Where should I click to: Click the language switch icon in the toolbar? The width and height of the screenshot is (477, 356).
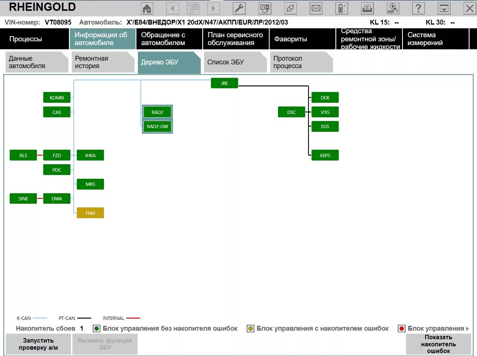click(x=265, y=8)
